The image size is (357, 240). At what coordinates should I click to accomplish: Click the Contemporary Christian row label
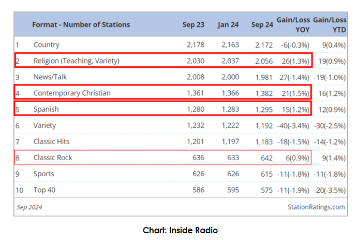tap(72, 93)
